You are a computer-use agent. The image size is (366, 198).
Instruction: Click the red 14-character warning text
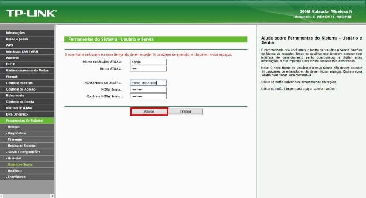click(148, 54)
